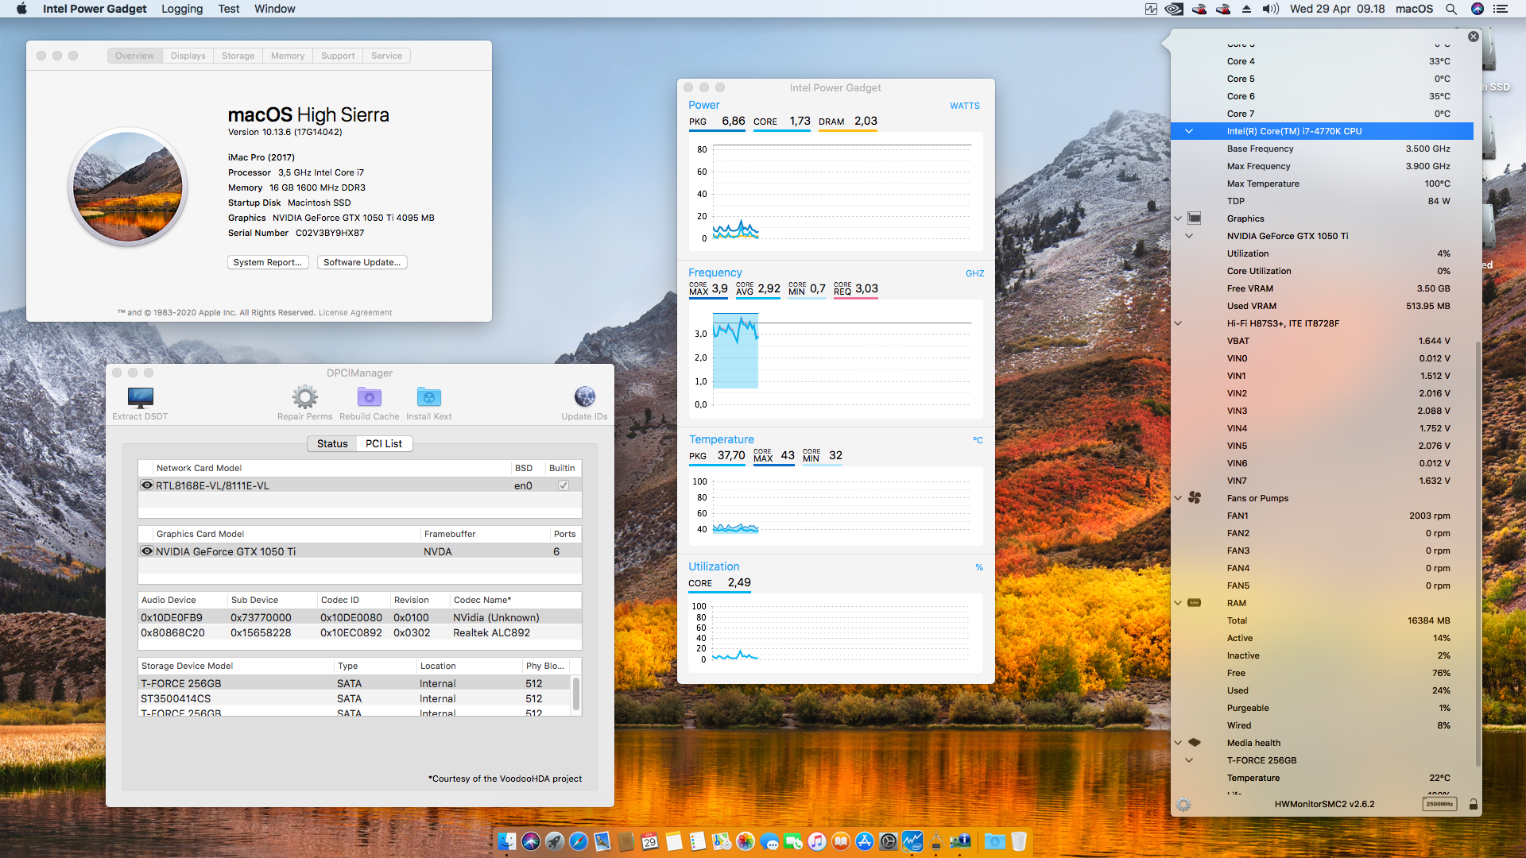Select the Status tab in DPCIManager
1526x858 pixels.
point(332,443)
